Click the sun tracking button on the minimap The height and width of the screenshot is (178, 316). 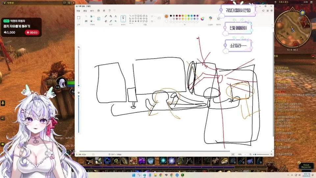[303, 13]
